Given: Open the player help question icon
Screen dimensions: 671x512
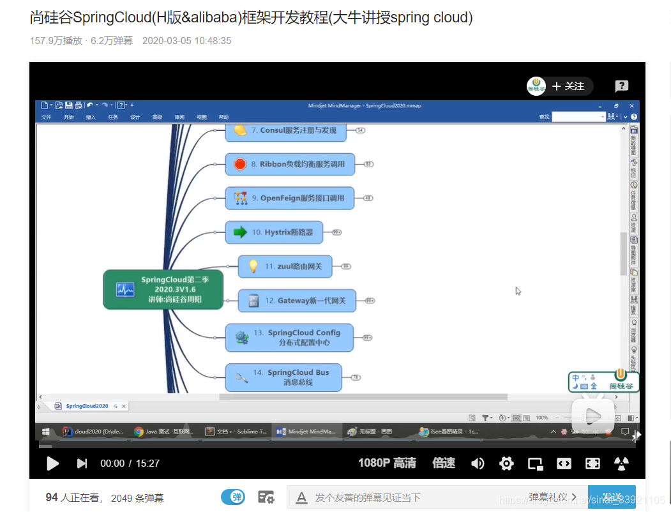Looking at the screenshot, I should [x=621, y=86].
